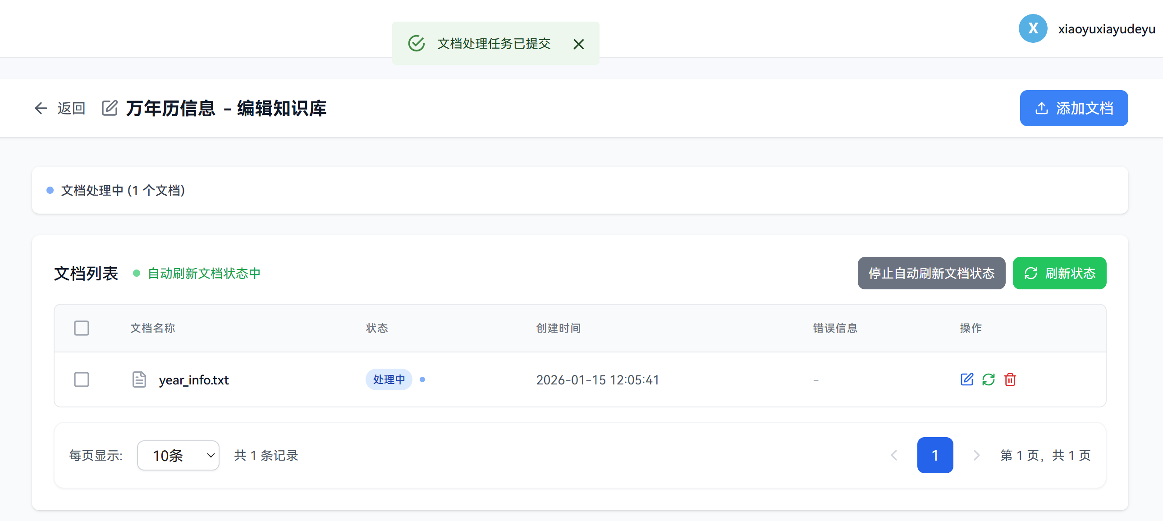The image size is (1163, 521).
Task: Stop auto refresh via 停止自动刷新文档状态
Action: click(931, 273)
